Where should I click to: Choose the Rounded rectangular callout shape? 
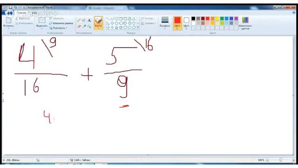(x=125, y=28)
